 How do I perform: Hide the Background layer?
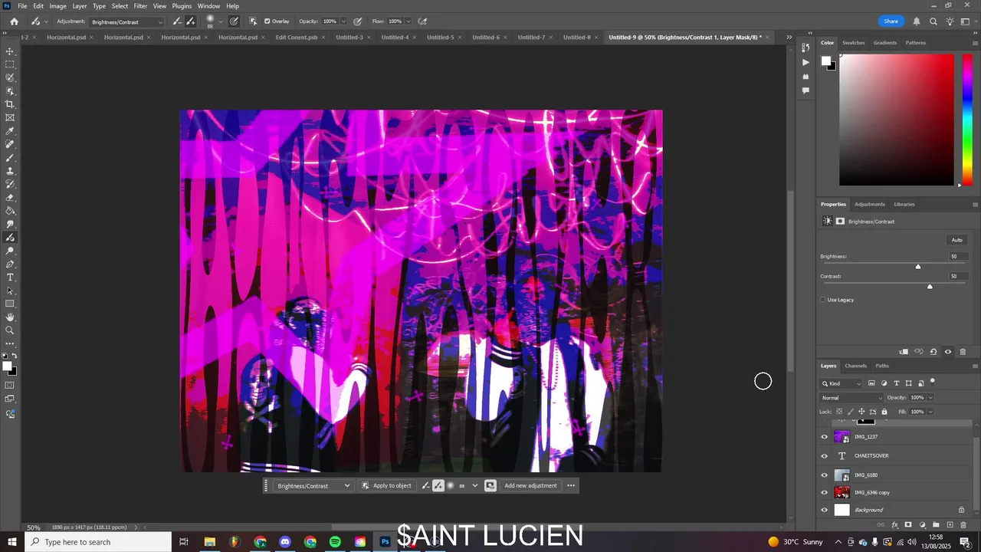point(825,510)
